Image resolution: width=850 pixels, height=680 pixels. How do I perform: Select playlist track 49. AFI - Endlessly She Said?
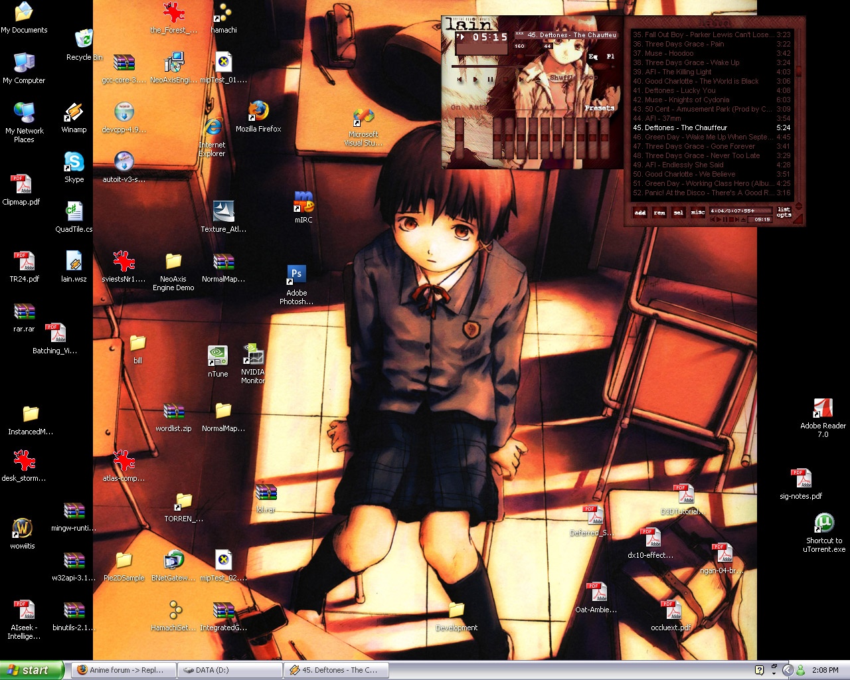point(711,165)
